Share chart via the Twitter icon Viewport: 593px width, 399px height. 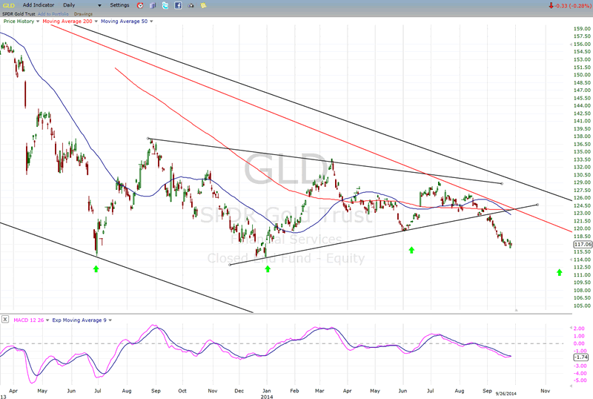[x=165, y=5]
